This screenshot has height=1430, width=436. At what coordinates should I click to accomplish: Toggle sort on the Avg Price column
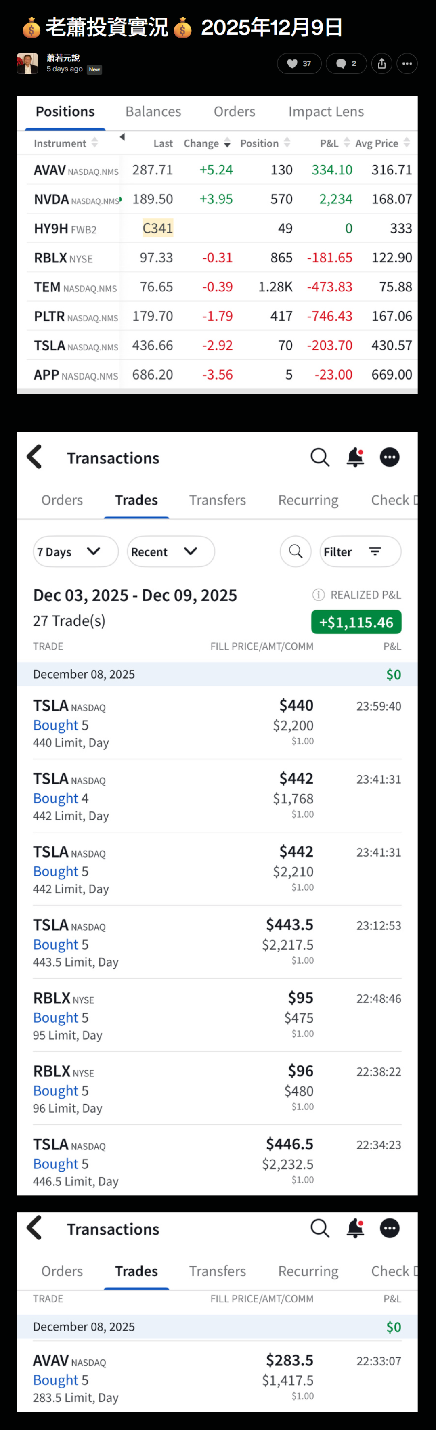click(x=407, y=143)
